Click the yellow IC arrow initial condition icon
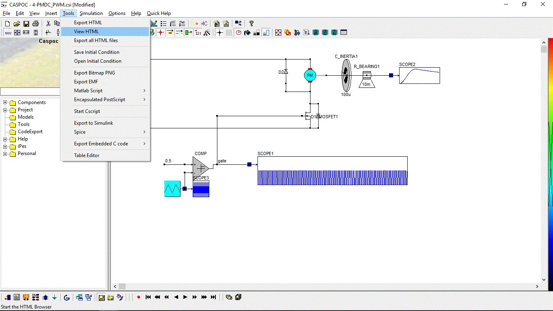Screen dimensions: 553x311 [195, 23]
